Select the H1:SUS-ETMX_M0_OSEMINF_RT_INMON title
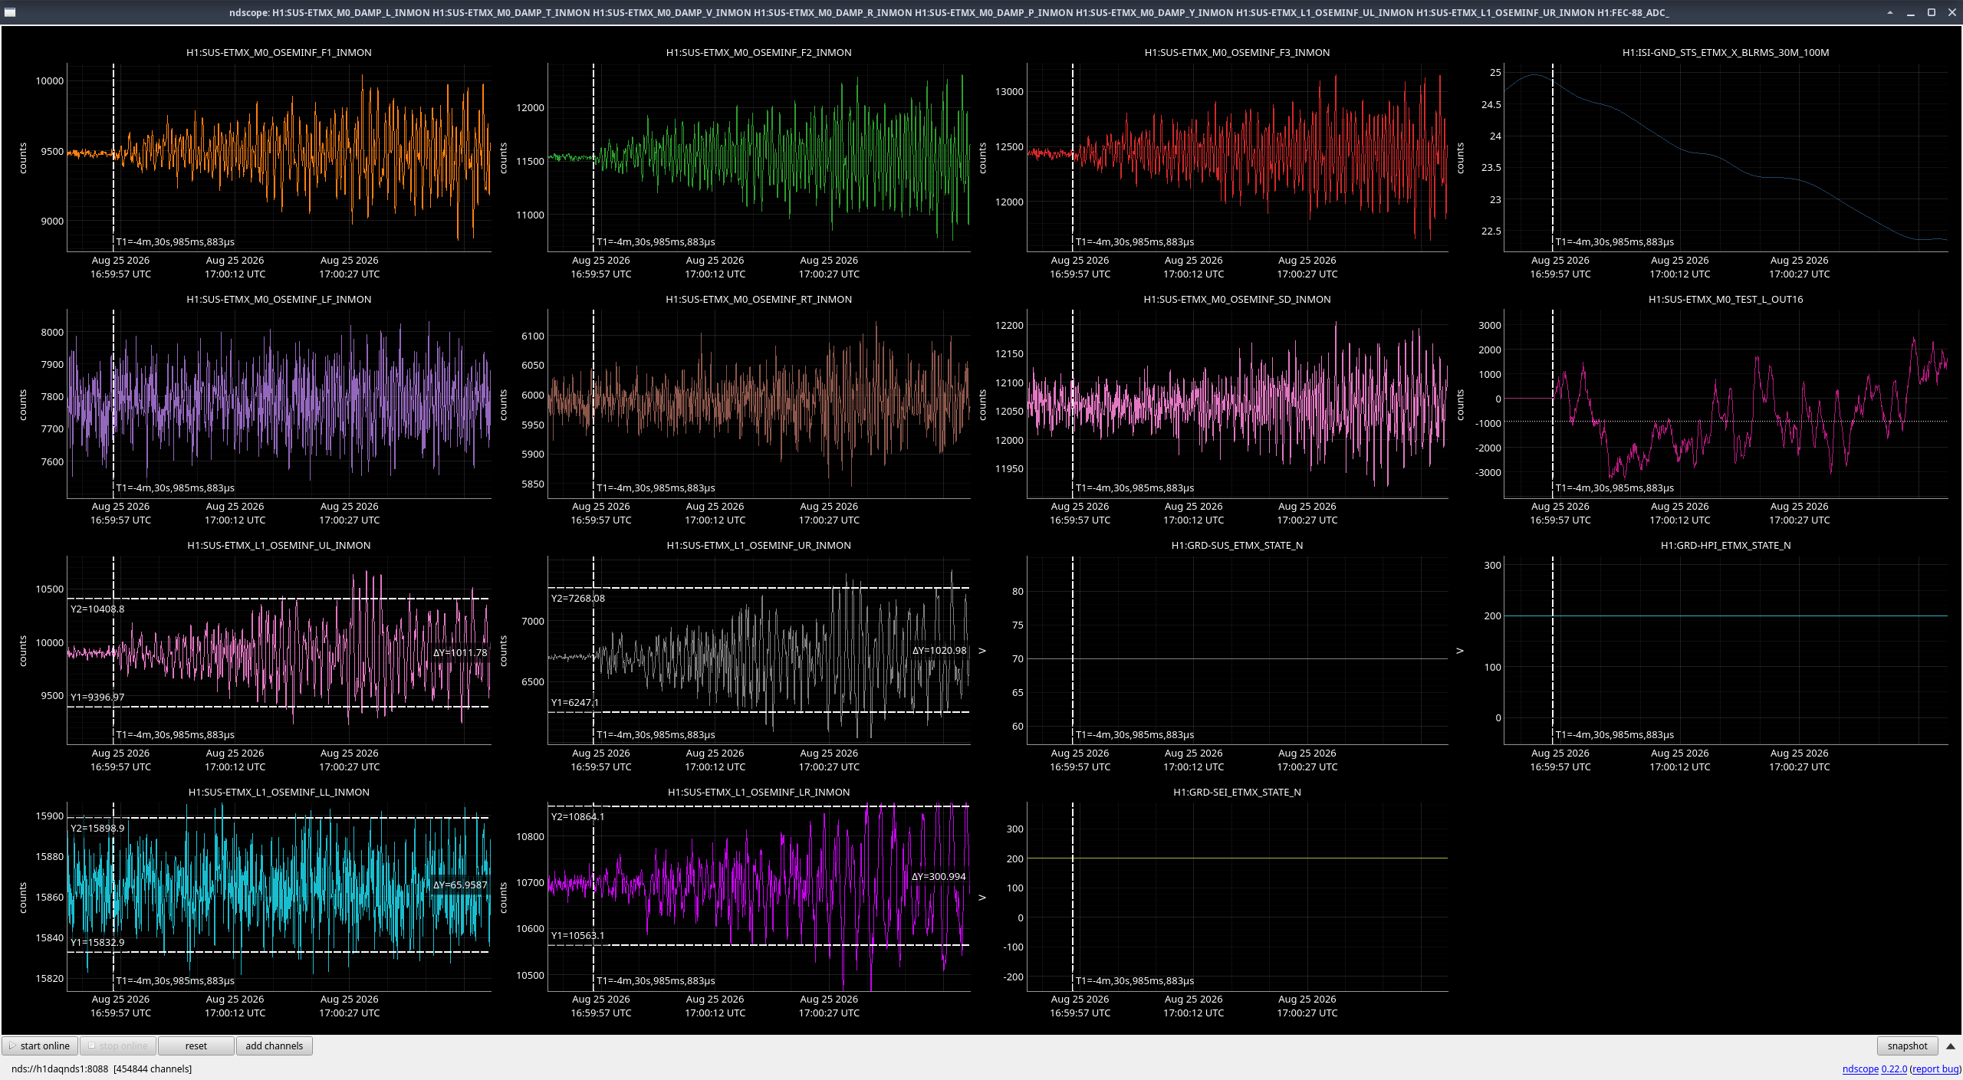1963x1080 pixels. [x=759, y=300]
